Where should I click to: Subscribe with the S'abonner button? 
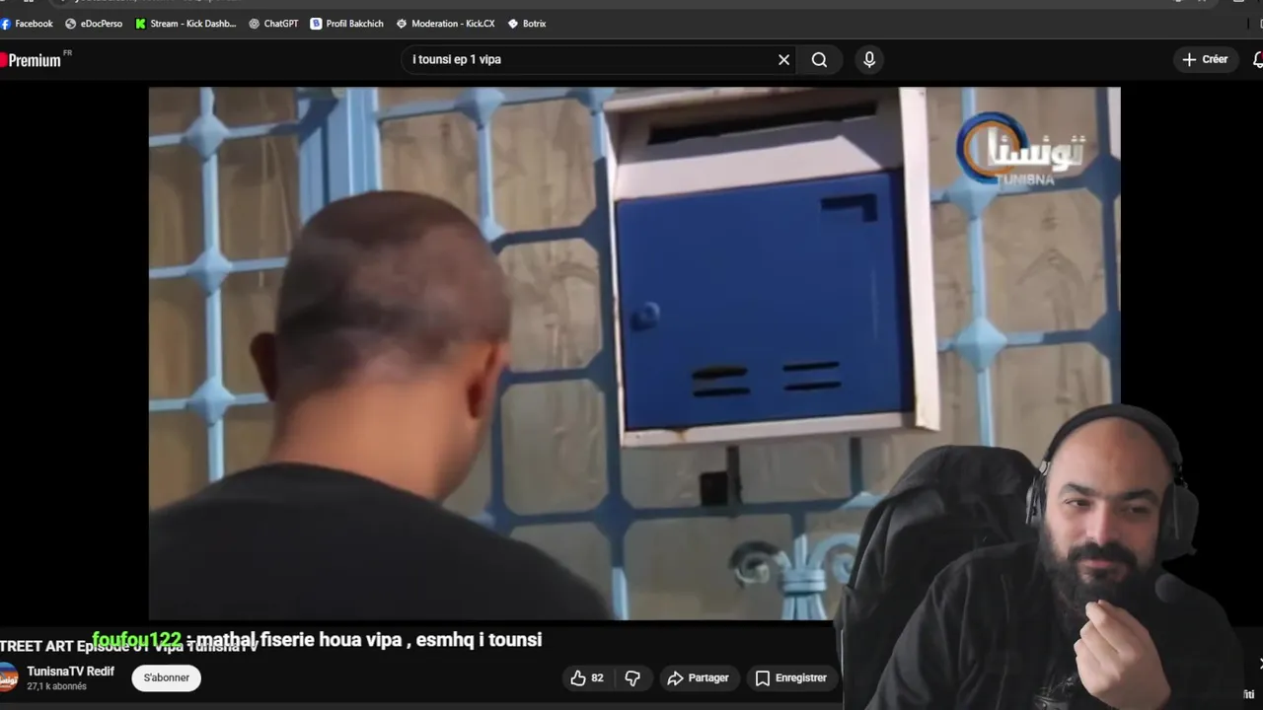pyautogui.click(x=167, y=678)
